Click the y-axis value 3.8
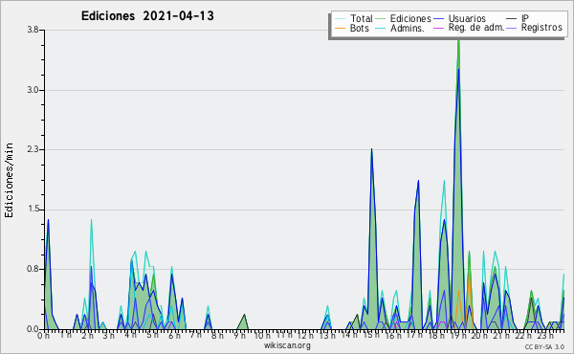This screenshot has width=574, height=354. tap(33, 30)
